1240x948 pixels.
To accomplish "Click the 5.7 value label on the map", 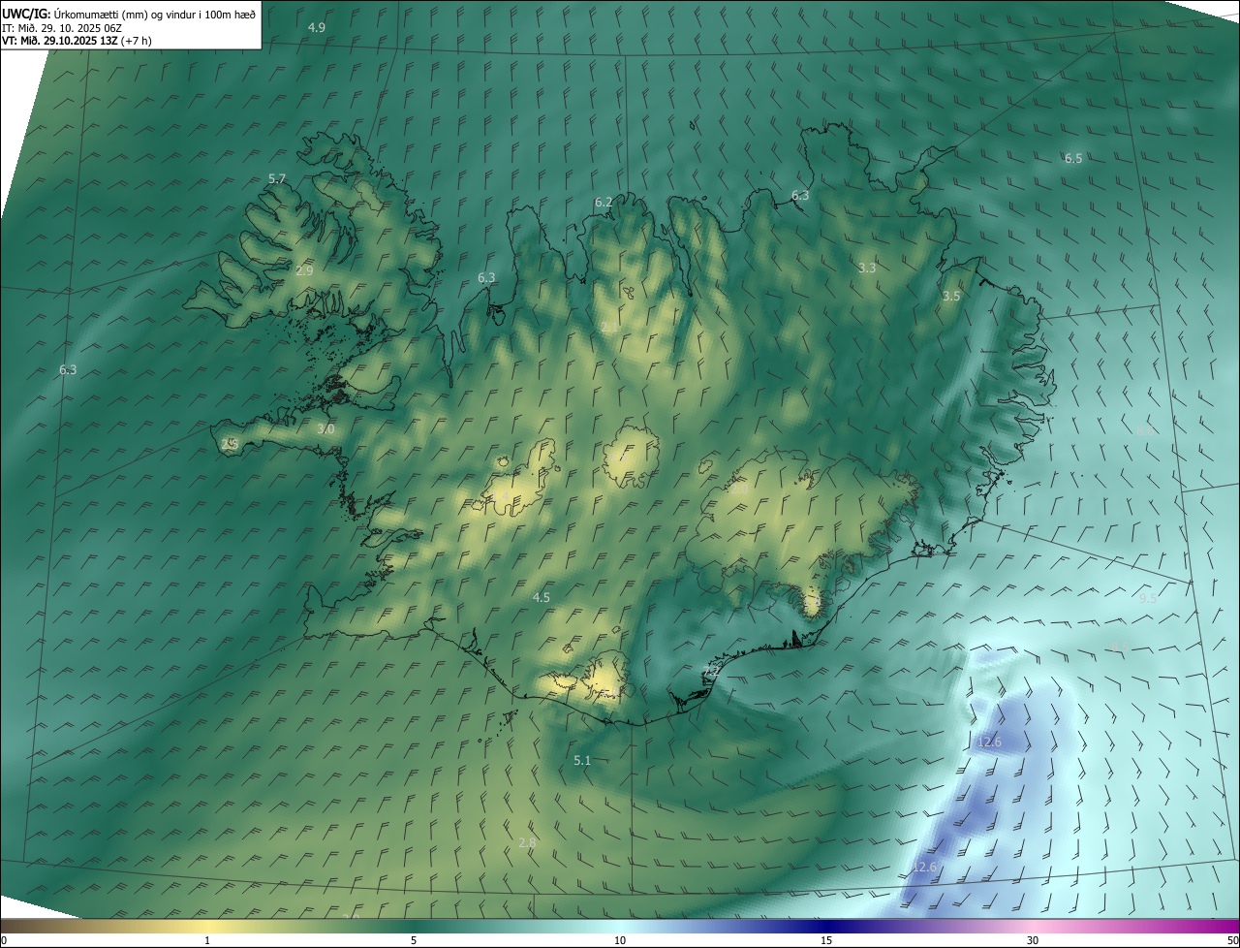I will tap(277, 179).
